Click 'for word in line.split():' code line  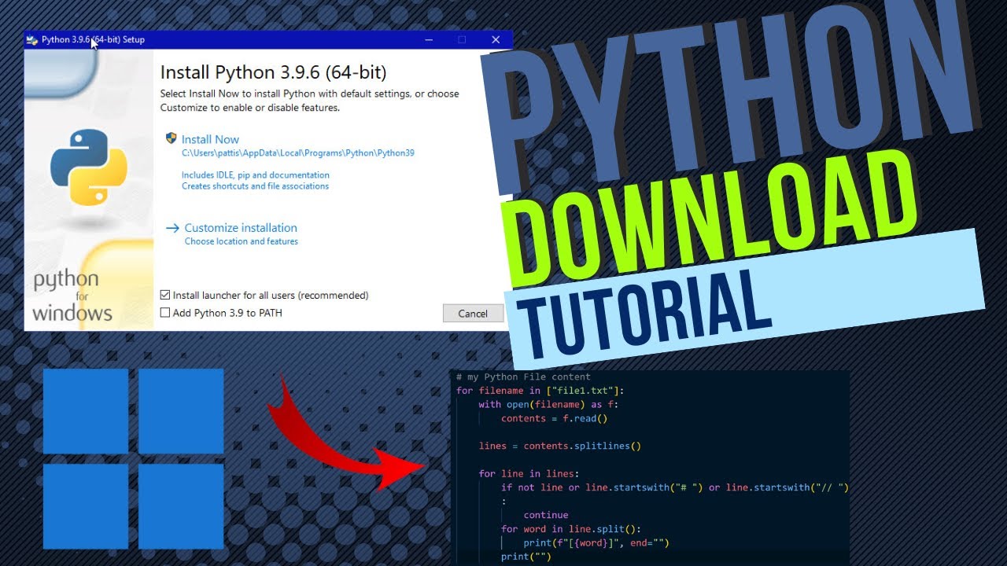[571, 529]
